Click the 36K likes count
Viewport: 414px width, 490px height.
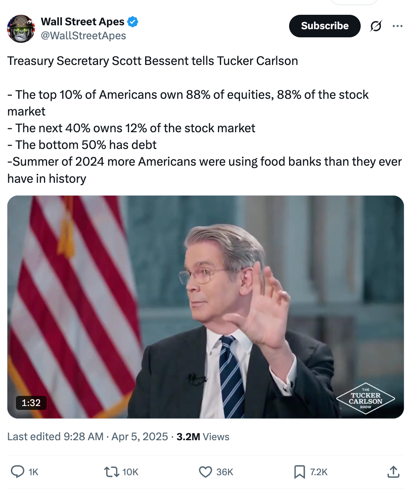tap(225, 472)
